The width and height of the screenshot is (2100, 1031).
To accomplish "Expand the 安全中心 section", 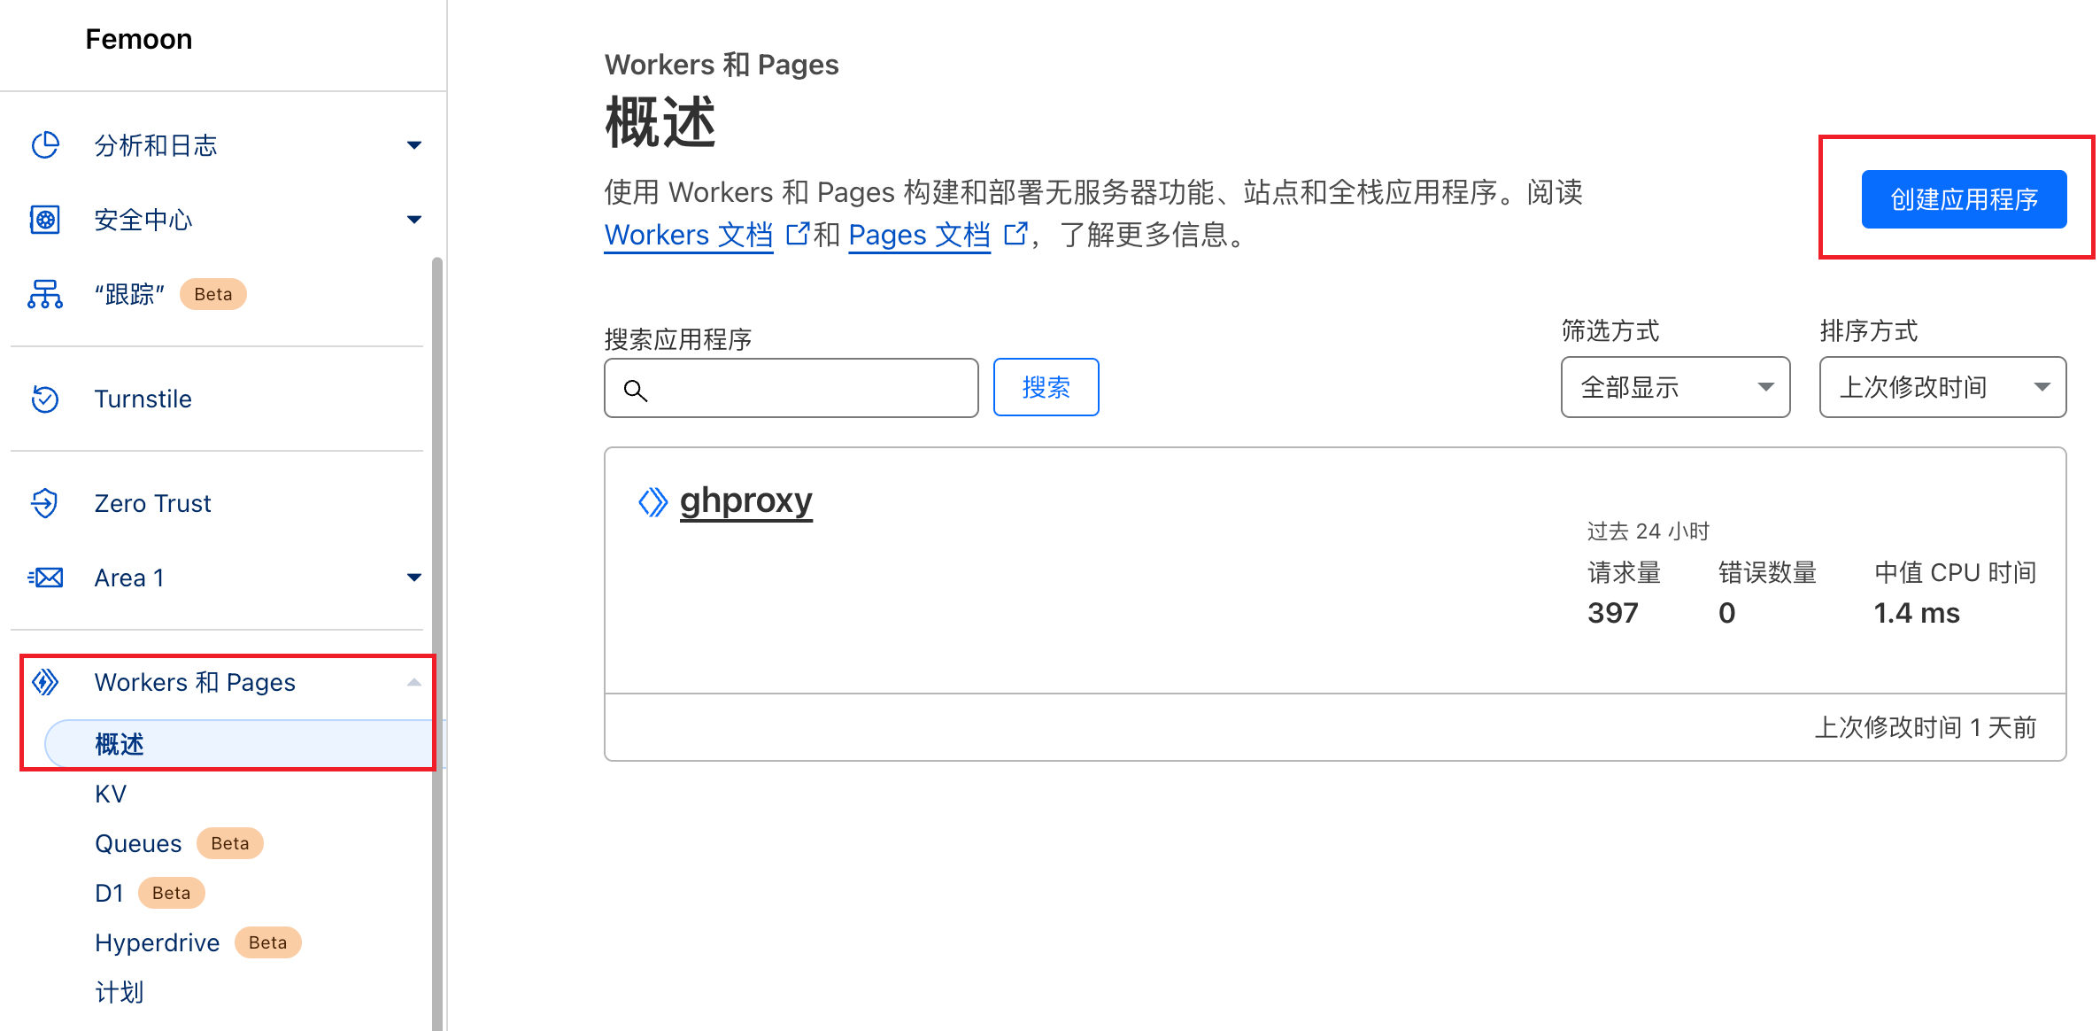I will click(413, 220).
